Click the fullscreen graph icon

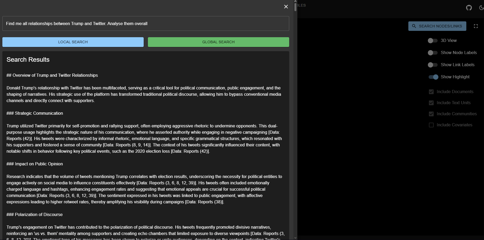[476, 26]
